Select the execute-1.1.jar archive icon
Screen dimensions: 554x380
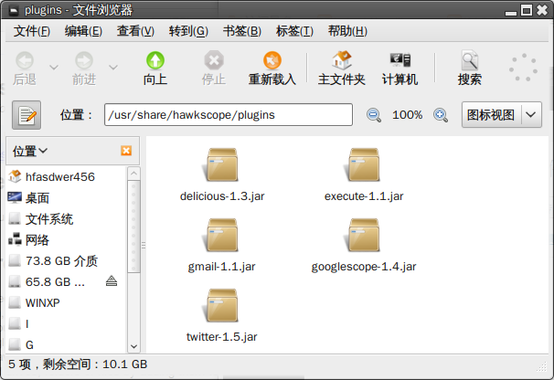[x=364, y=164]
